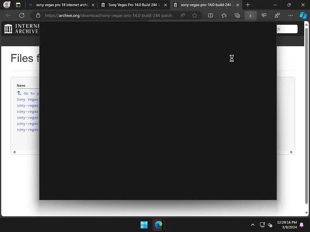Open the browser sharing icon

[277, 15]
